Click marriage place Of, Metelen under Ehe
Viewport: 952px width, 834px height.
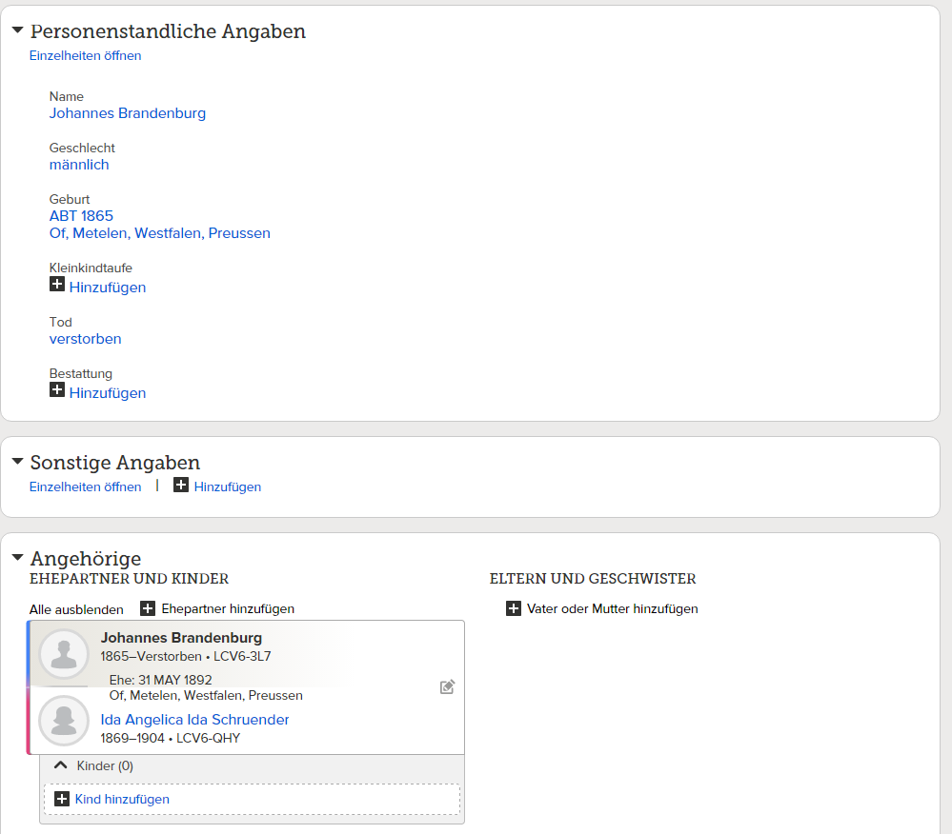206,696
